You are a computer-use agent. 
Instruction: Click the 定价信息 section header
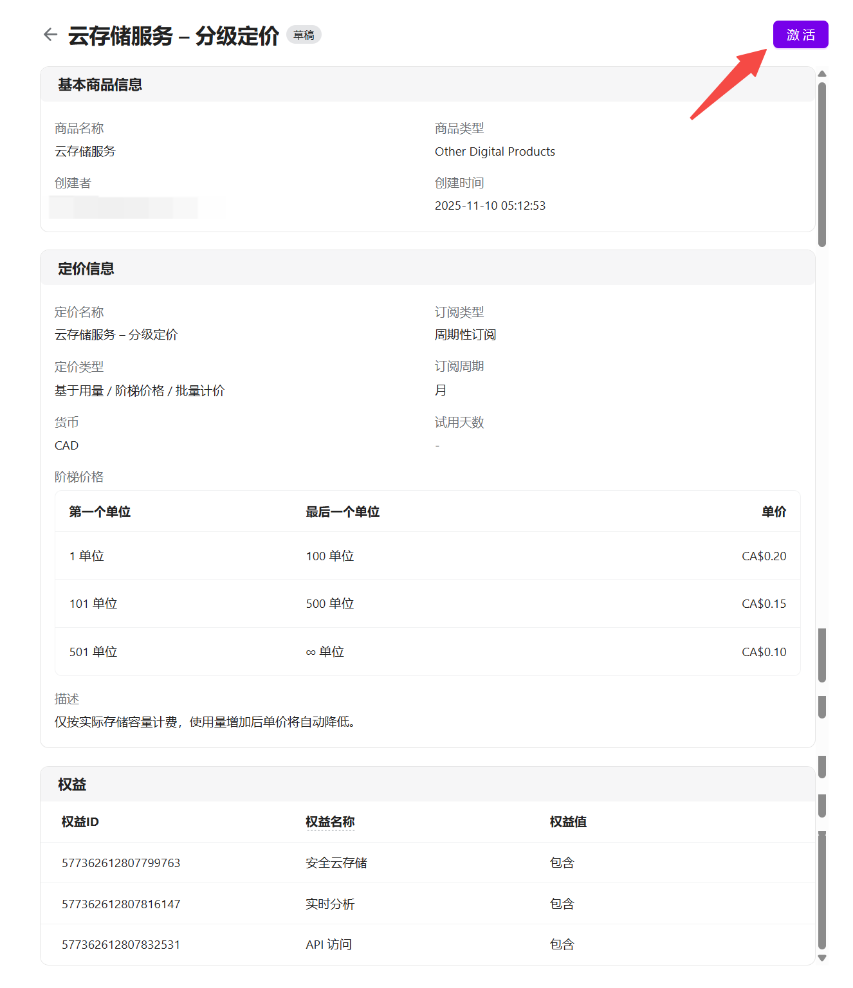pyautogui.click(x=86, y=268)
